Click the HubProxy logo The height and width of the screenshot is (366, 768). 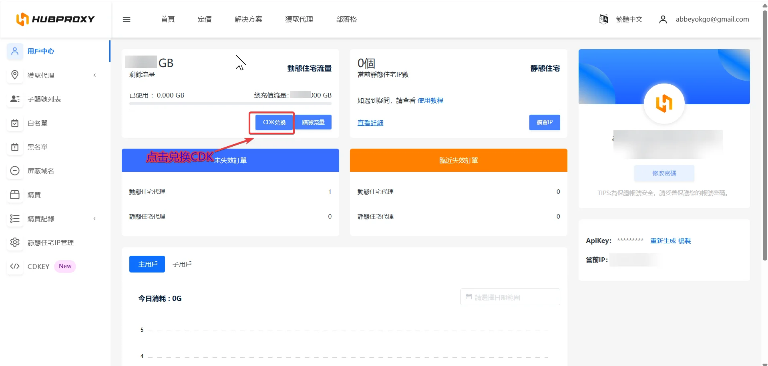(x=55, y=19)
